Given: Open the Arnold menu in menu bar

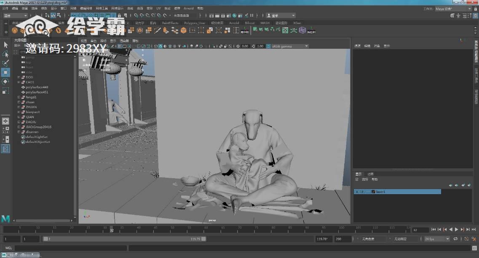Looking at the screenshot, I should point(188,8).
